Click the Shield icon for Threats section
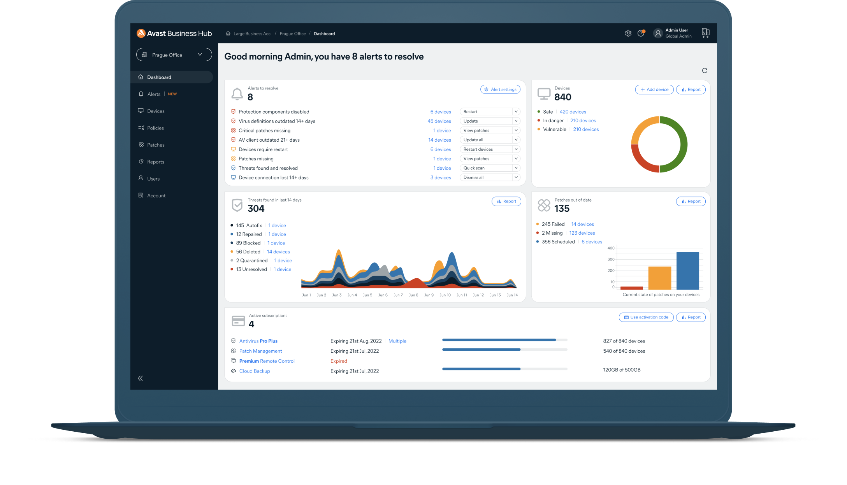 coord(237,205)
